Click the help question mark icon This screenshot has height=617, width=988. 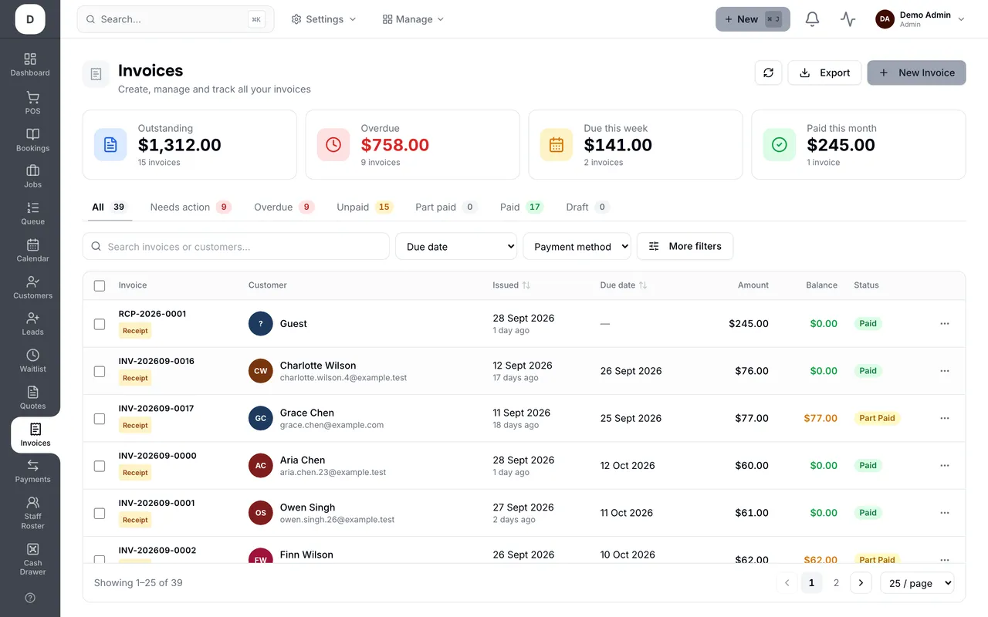(30, 598)
